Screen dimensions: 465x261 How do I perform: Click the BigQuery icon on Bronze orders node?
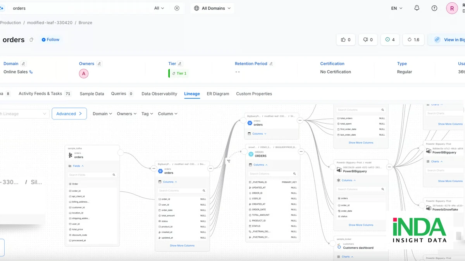(x=160, y=171)
